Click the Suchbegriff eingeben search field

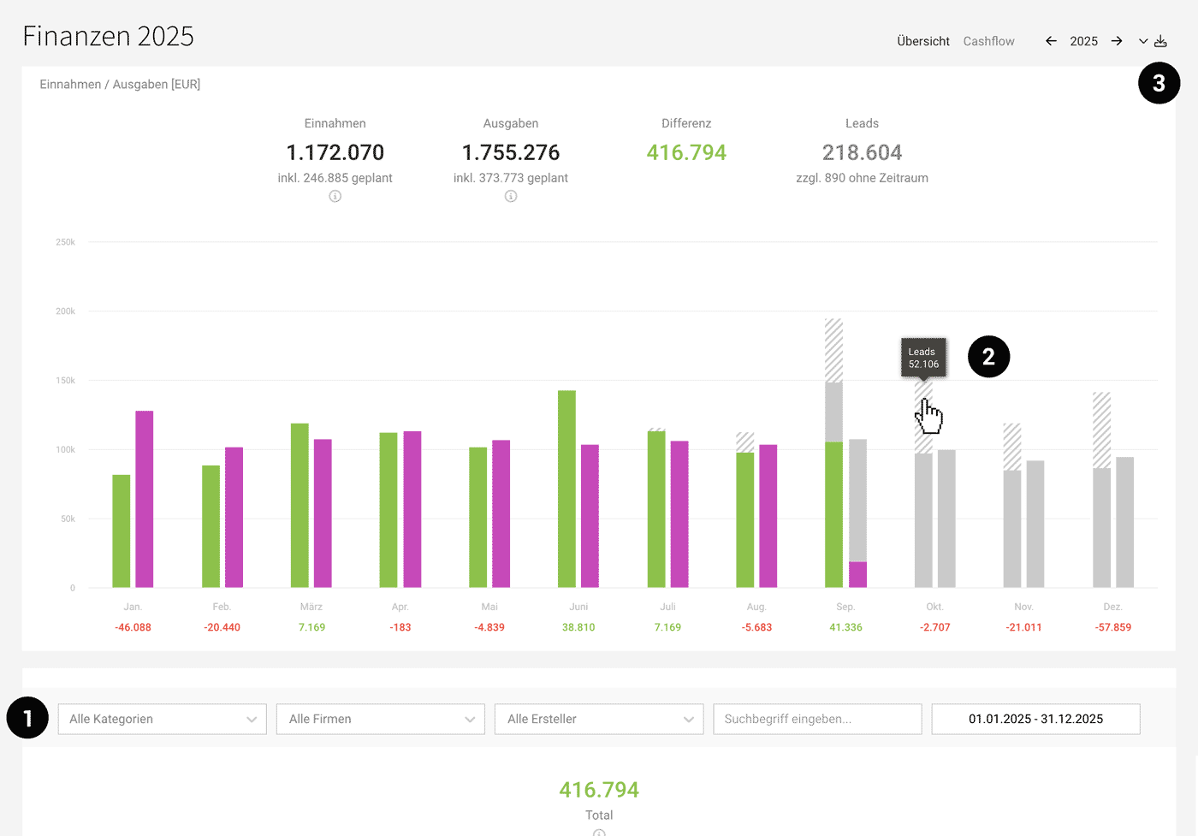(x=817, y=719)
